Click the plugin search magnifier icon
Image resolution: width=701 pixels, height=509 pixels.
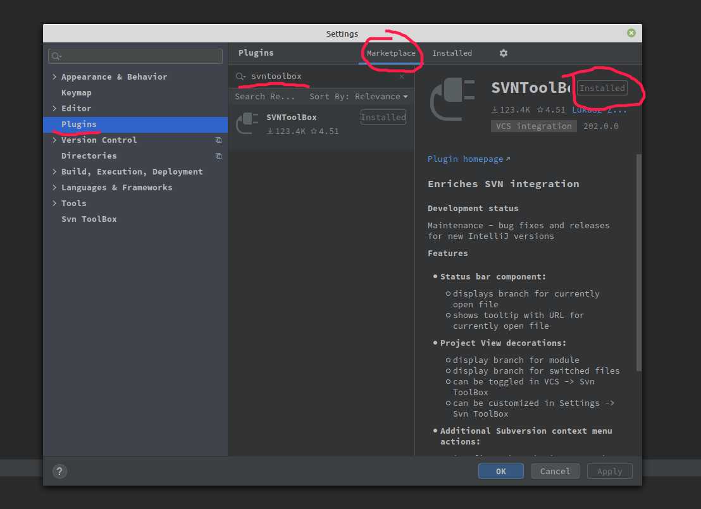click(240, 77)
